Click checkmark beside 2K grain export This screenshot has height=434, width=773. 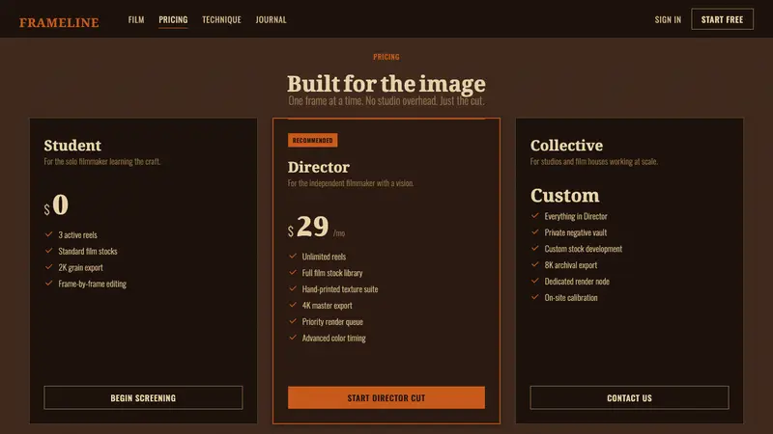pyautogui.click(x=49, y=267)
